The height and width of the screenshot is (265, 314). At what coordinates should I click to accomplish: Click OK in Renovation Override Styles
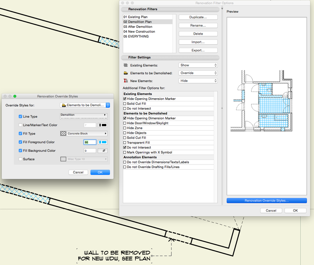tap(100, 172)
